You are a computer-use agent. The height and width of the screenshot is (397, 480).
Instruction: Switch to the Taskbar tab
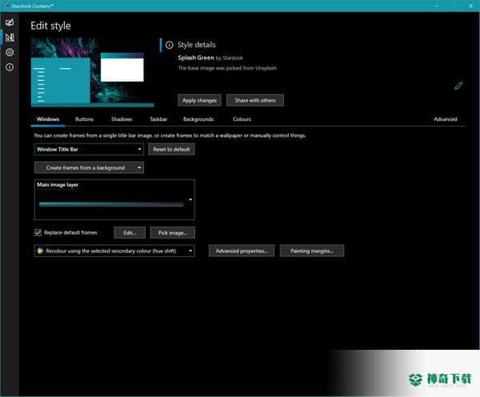pos(158,119)
